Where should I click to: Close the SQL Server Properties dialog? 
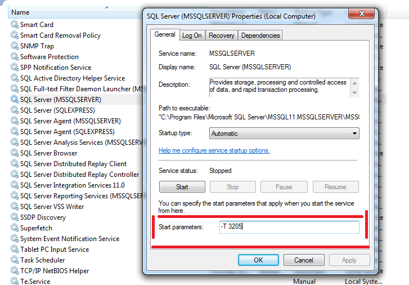tap(362, 14)
